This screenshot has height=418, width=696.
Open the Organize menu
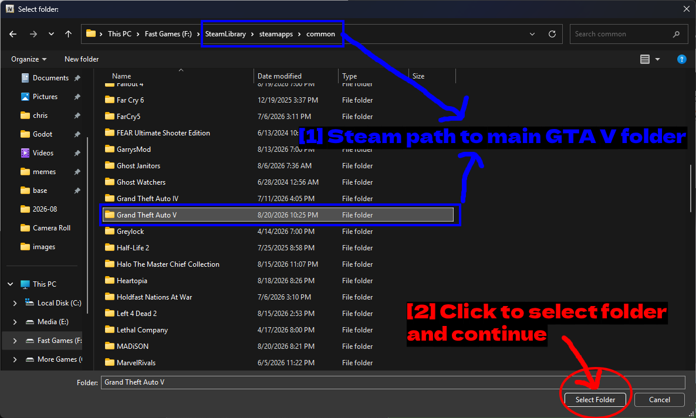click(29, 59)
